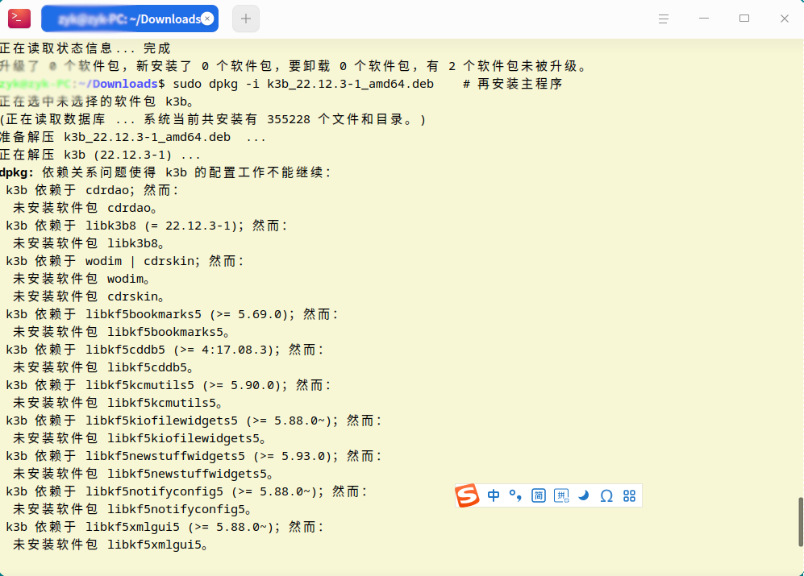Click the sudo dpkg -i k3b command text
This screenshot has height=576, width=804.
[x=303, y=84]
